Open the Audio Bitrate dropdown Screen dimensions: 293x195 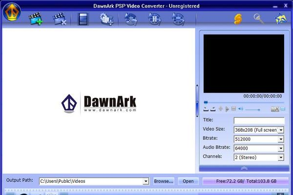tap(281, 148)
